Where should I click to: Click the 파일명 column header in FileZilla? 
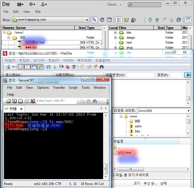tap(118, 141)
